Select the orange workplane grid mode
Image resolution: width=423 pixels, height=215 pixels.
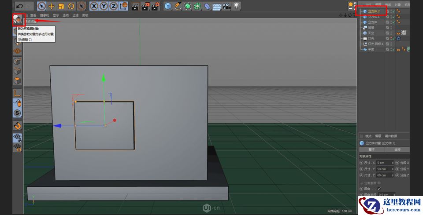point(17,51)
